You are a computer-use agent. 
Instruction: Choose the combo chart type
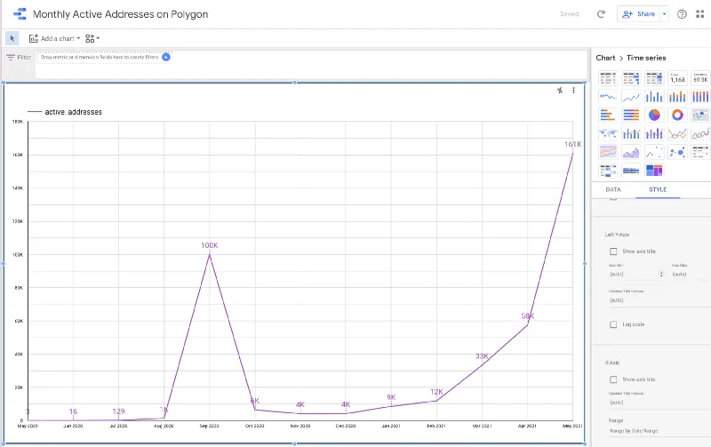coord(631,133)
